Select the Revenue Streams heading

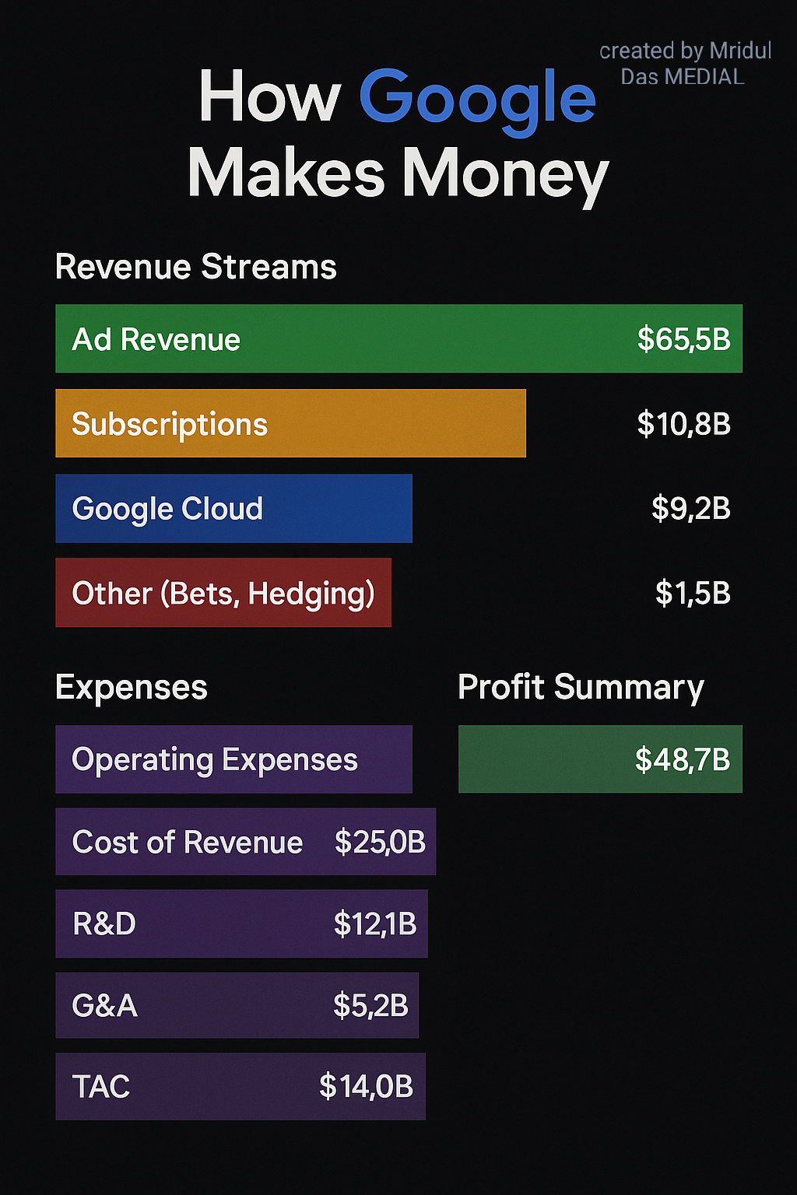[195, 267]
